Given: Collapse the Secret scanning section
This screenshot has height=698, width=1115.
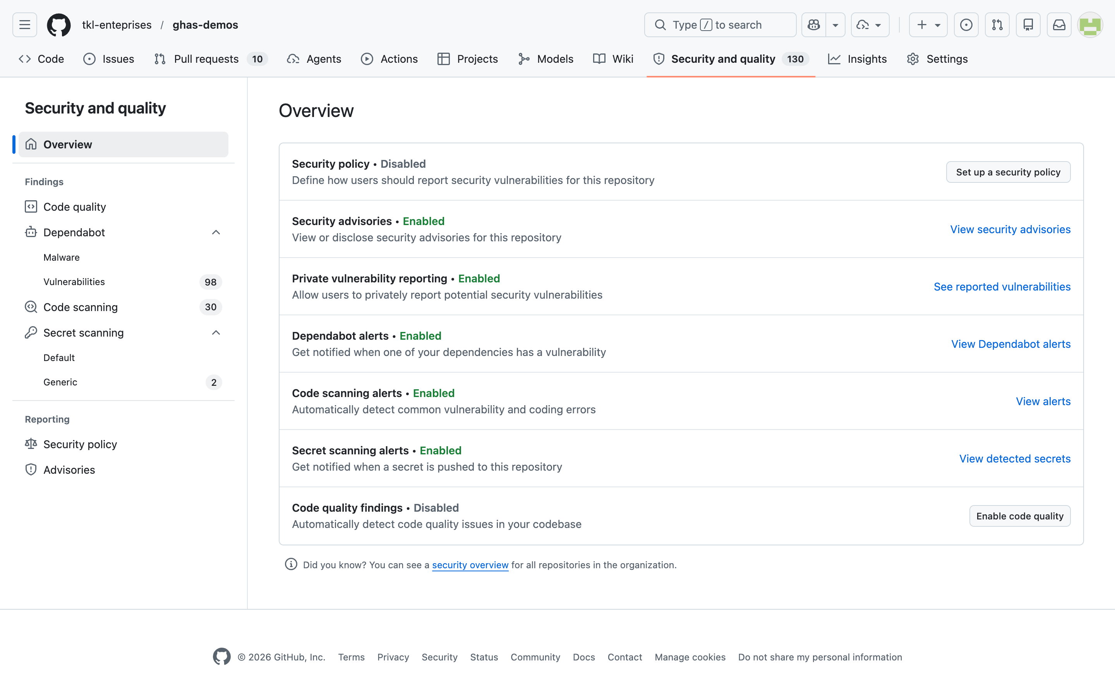Looking at the screenshot, I should [216, 333].
